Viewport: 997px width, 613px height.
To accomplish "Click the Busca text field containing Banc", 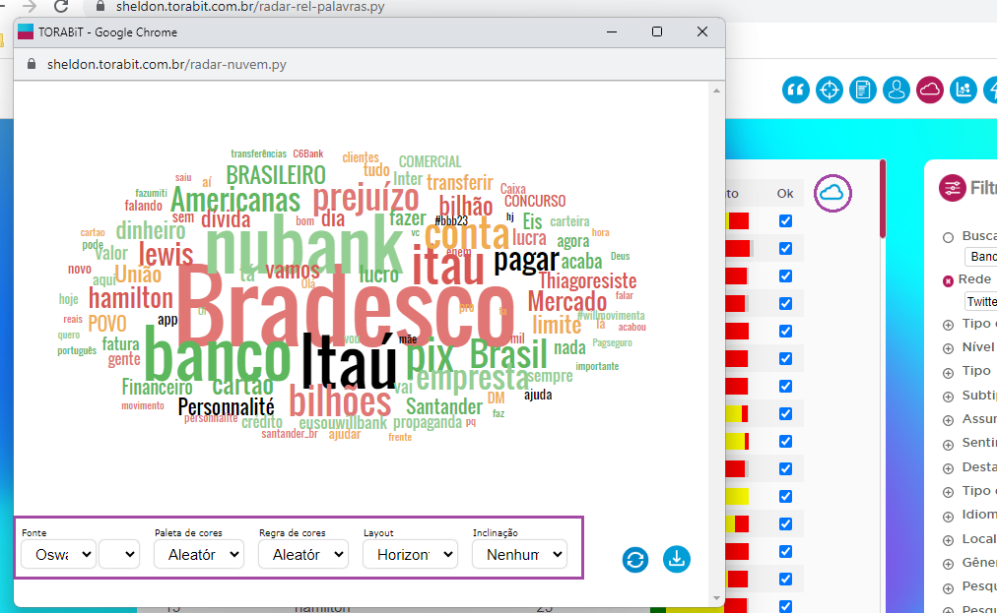I will tap(981, 257).
